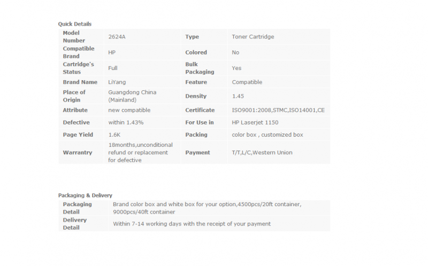This screenshot has height=266, width=428.
Task: Click Guangdong China (Mainland) origin value
Action: (132, 96)
